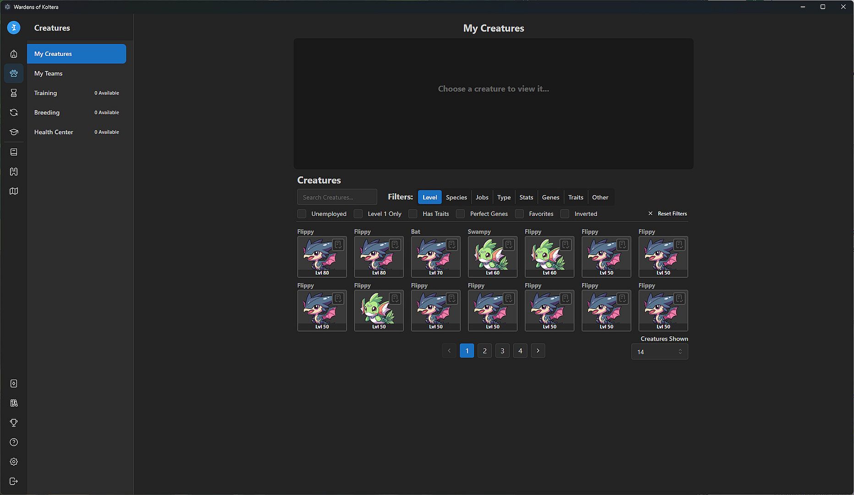The image size is (854, 495).
Task: Click the logout icon at sidebar bottom
Action: click(14, 481)
